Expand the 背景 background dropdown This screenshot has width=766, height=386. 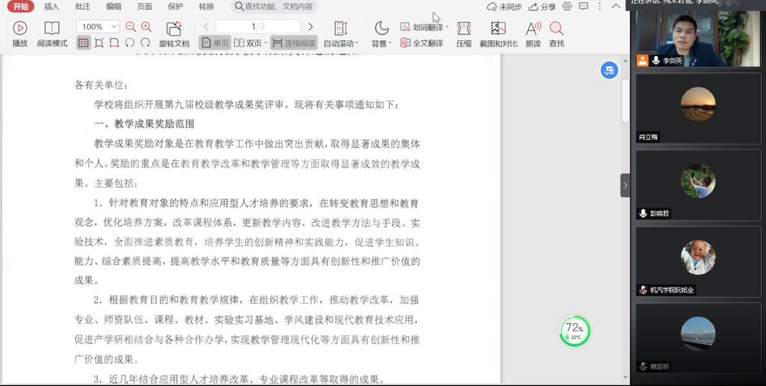point(382,43)
